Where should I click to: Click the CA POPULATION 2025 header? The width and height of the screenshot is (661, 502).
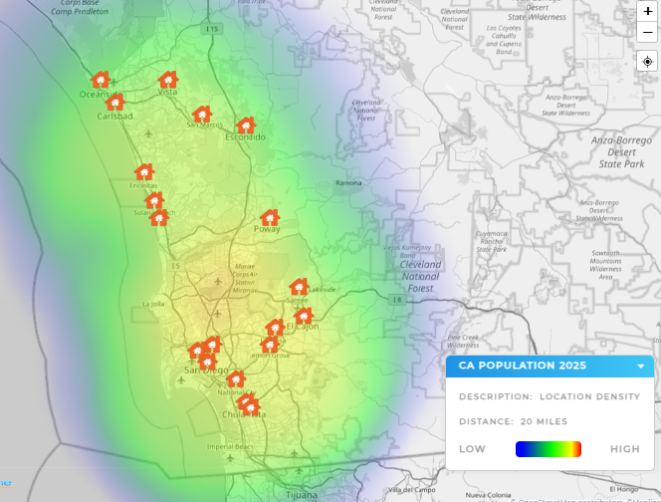tap(550, 367)
